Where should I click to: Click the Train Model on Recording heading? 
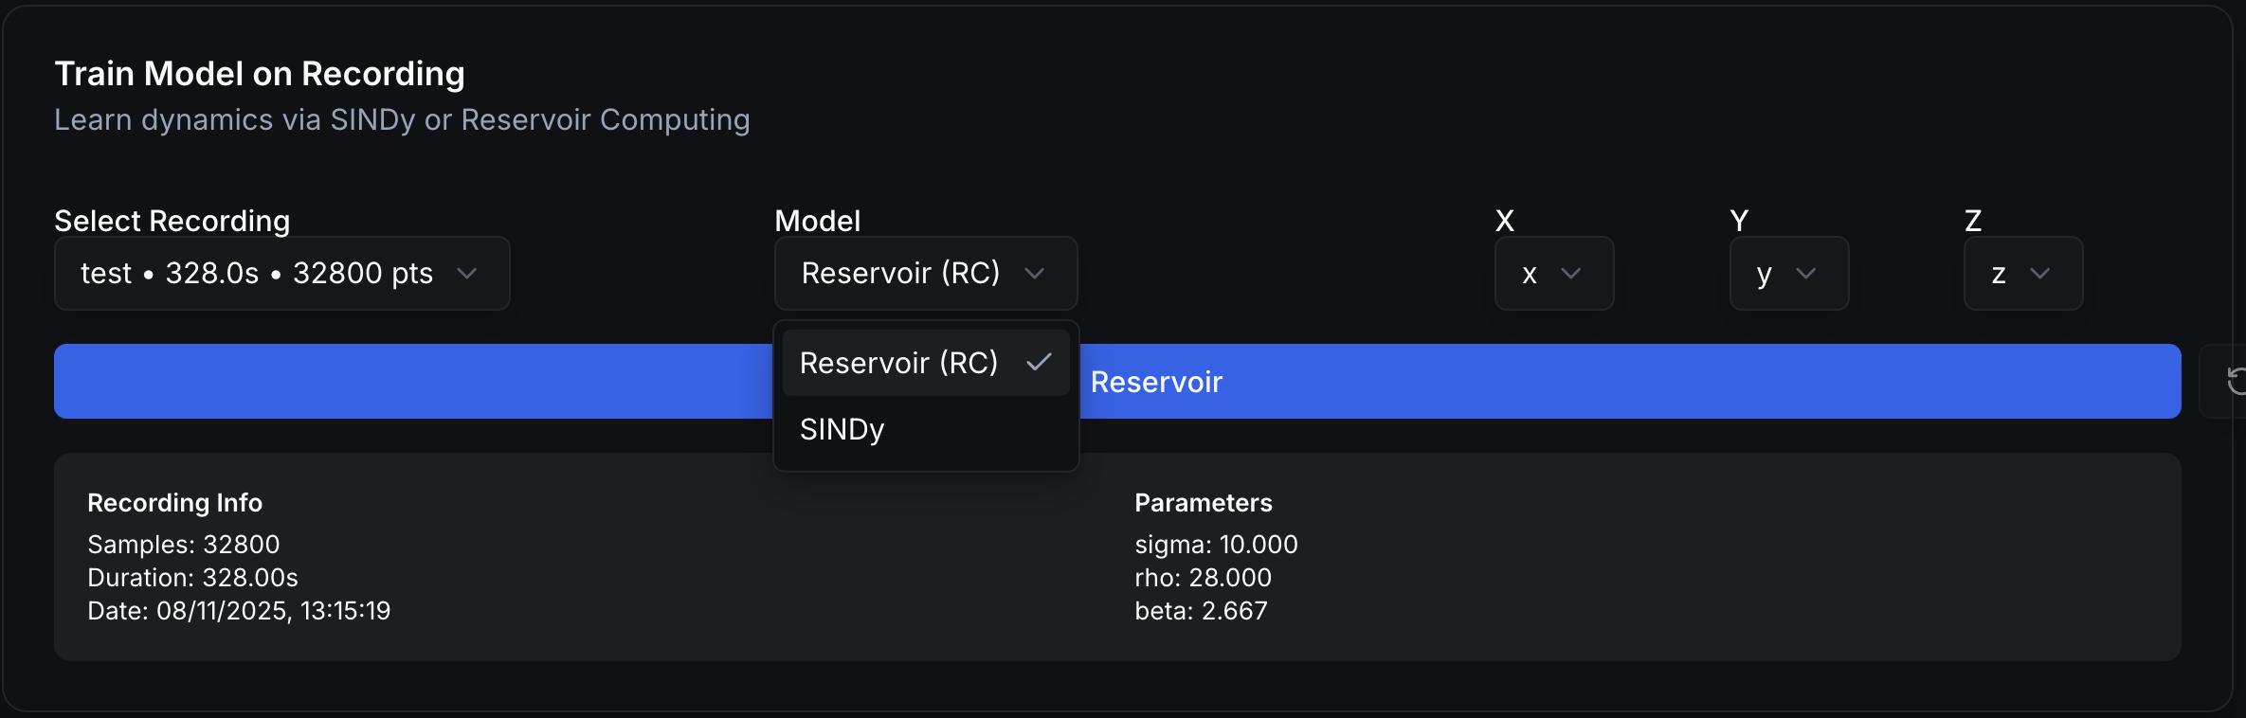click(x=260, y=74)
